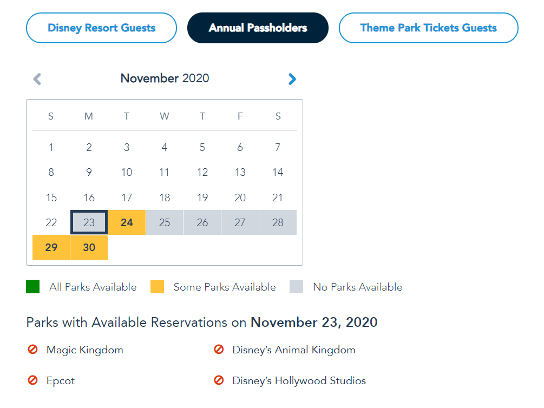The image size is (544, 408).
Task: Click the yellow Some Parks Available swatch
Action: click(x=158, y=287)
